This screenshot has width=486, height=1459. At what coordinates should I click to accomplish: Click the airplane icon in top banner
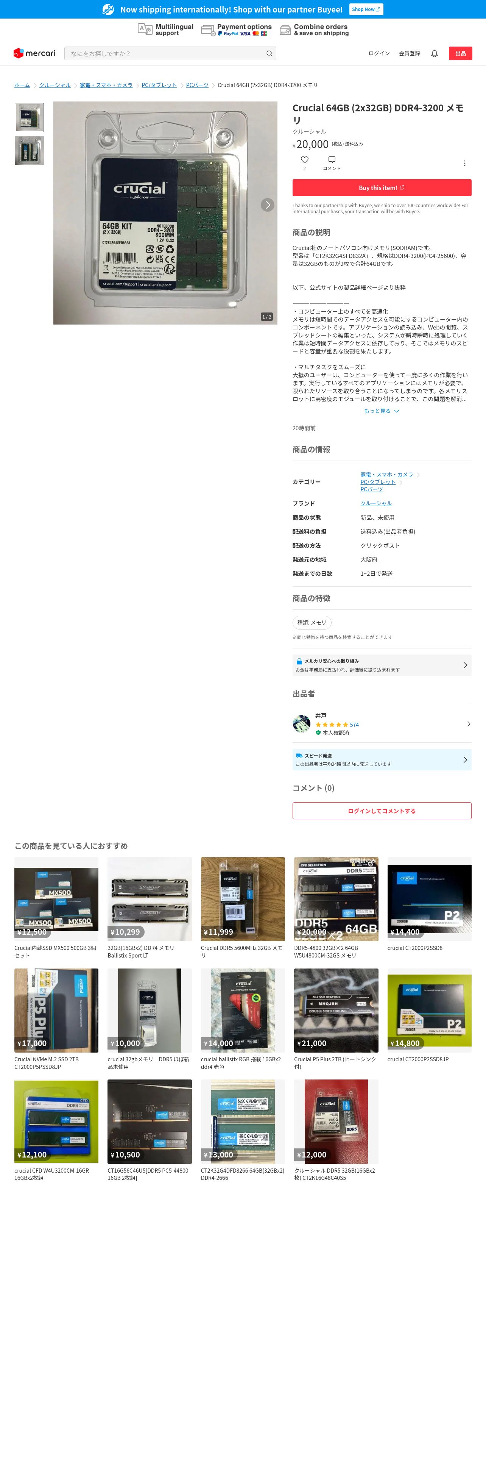[108, 9]
